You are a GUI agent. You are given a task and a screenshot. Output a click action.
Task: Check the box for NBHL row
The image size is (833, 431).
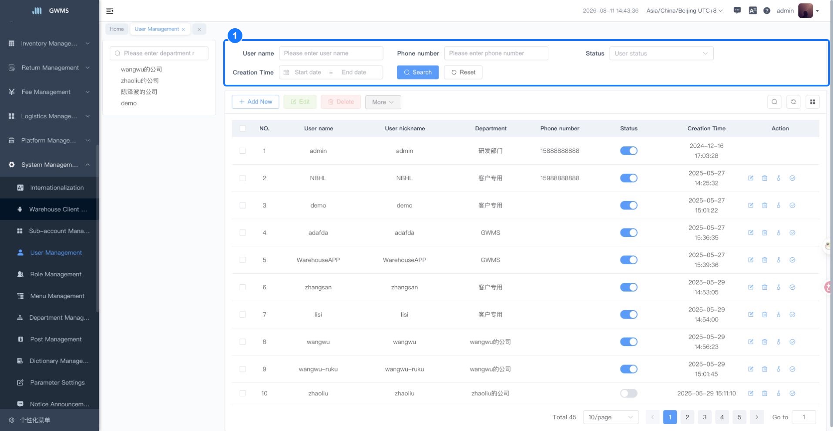(243, 178)
